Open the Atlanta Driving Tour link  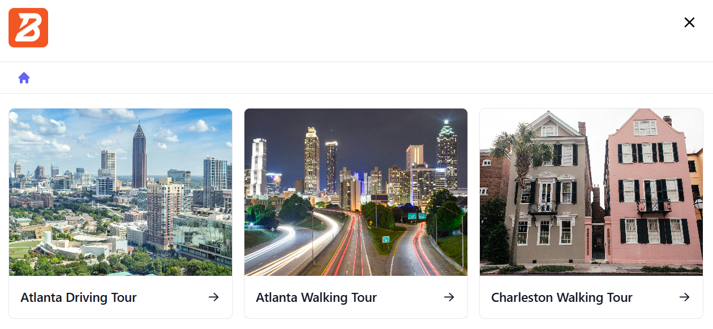pyautogui.click(x=78, y=297)
